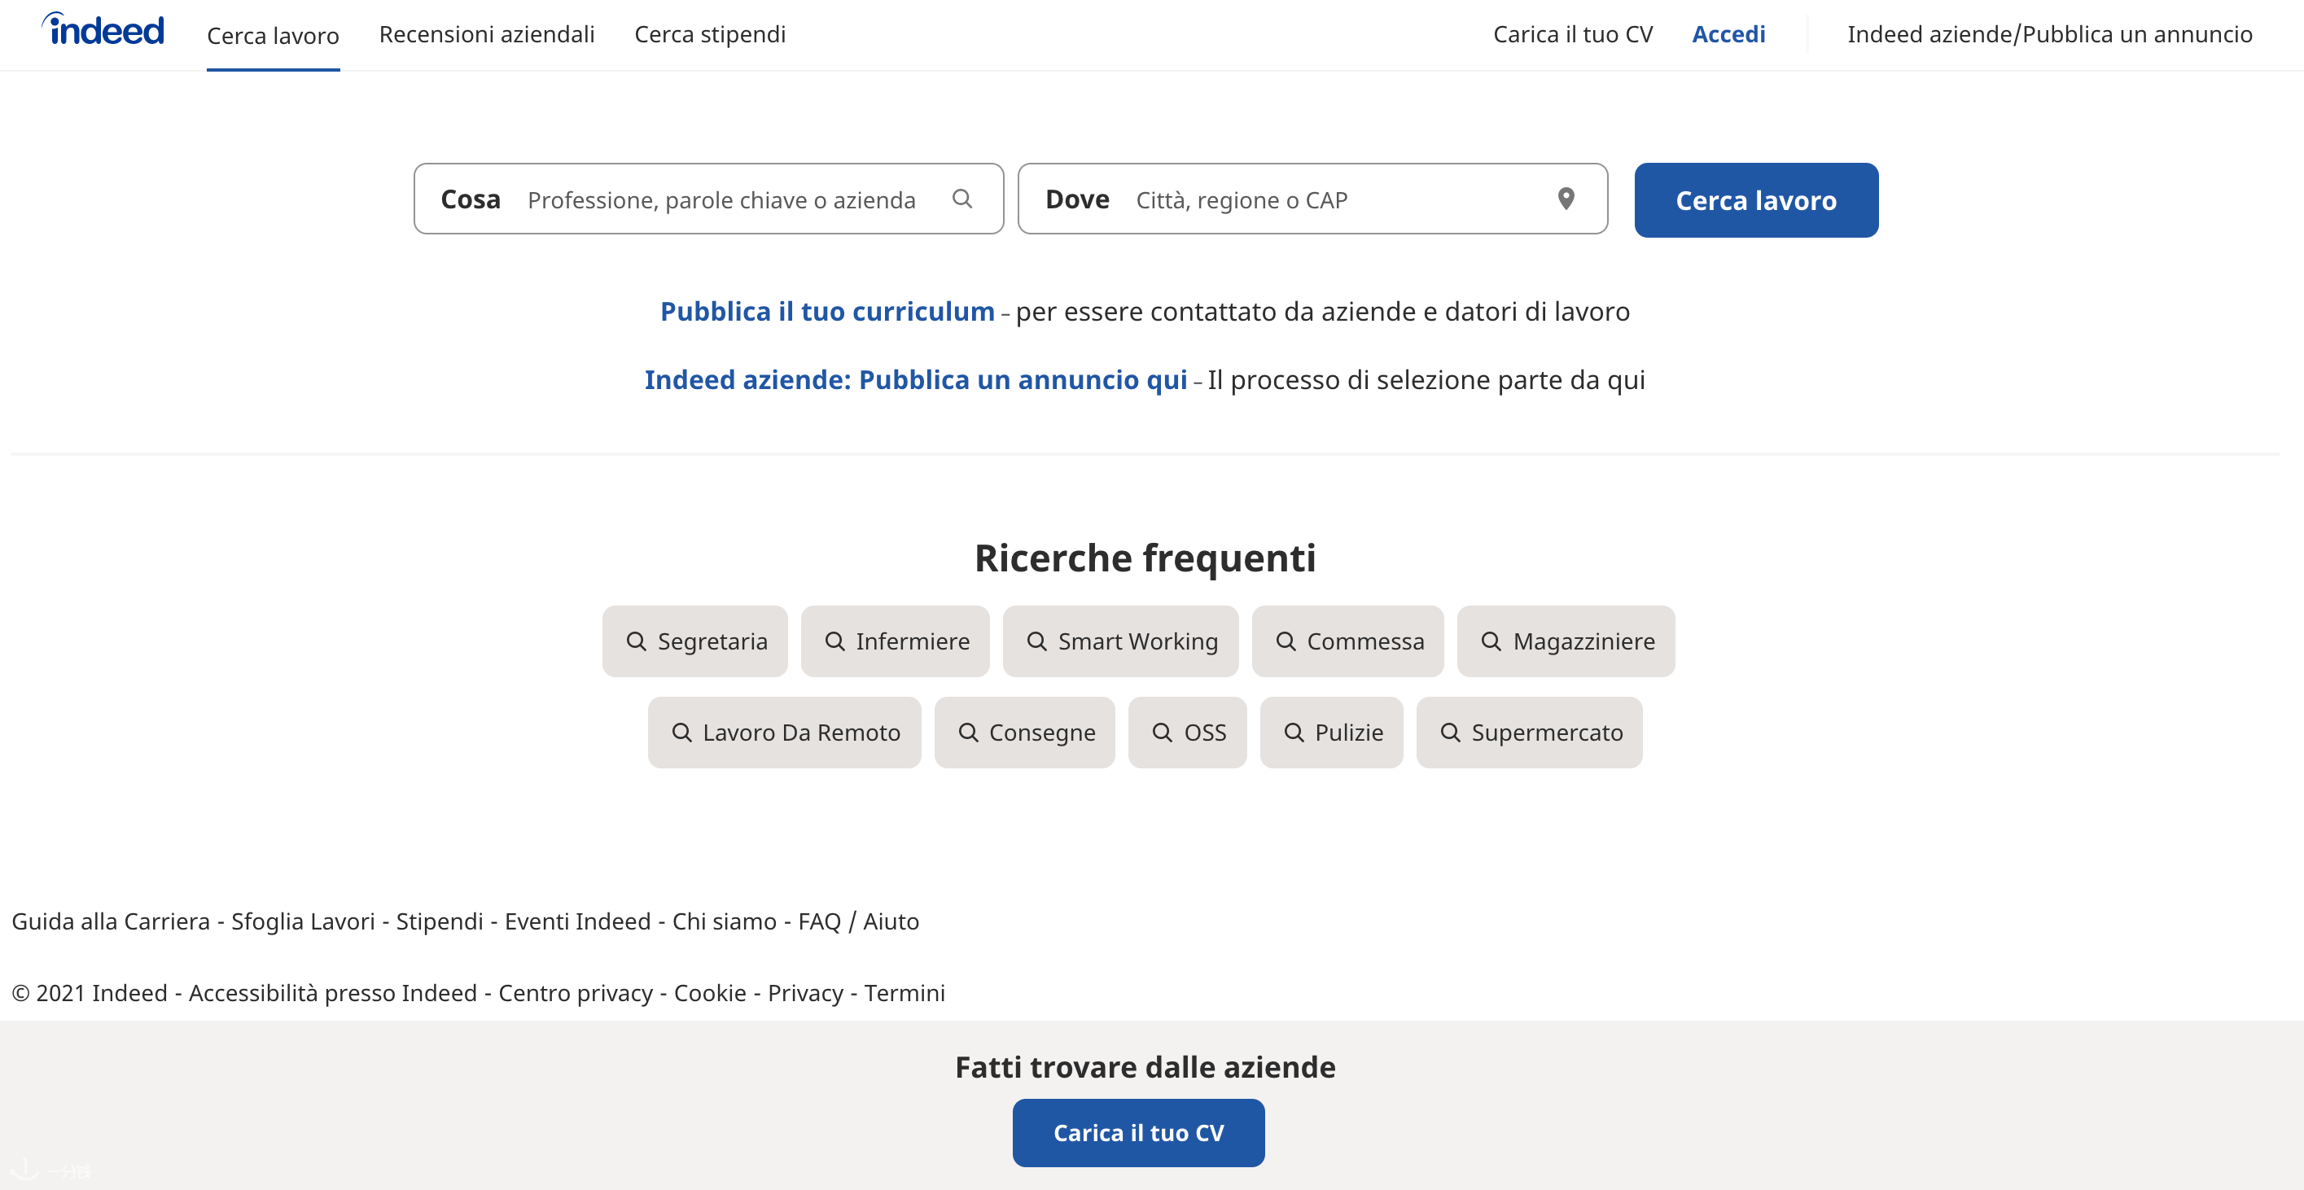The width and height of the screenshot is (2304, 1190).
Task: Open the Guida alla Carriera footer link
Action: pyautogui.click(x=111, y=921)
